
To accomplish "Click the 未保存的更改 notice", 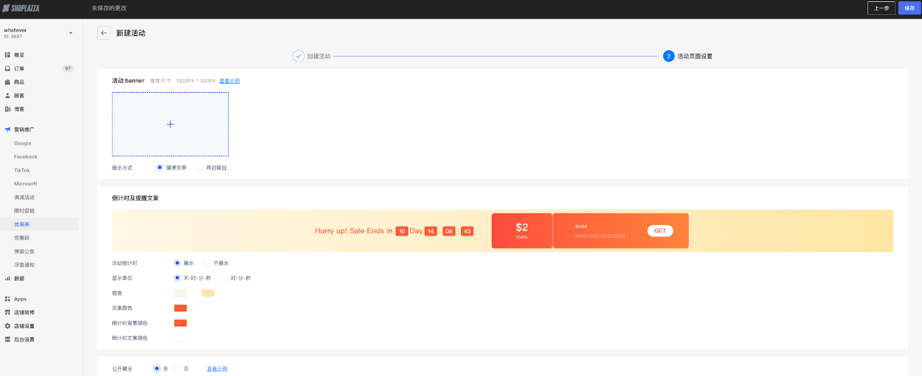I will 109,8.
